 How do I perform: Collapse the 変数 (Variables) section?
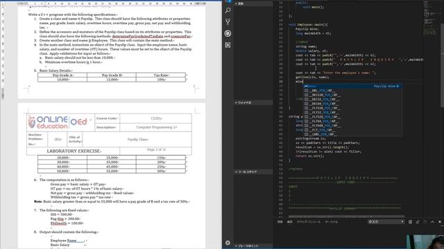click(253, 3)
